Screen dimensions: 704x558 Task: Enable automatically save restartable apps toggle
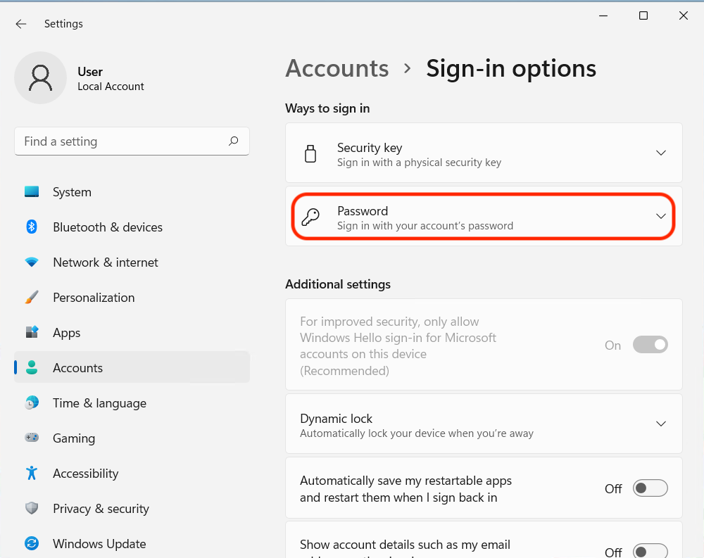pos(650,488)
